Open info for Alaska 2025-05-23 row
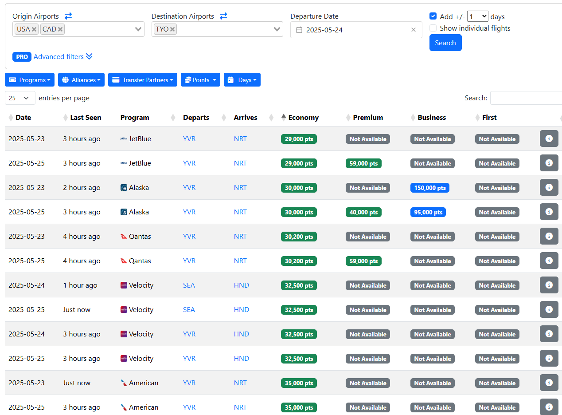This screenshot has width=562, height=415. pyautogui.click(x=549, y=187)
